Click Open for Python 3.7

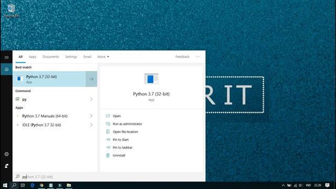click(117, 116)
